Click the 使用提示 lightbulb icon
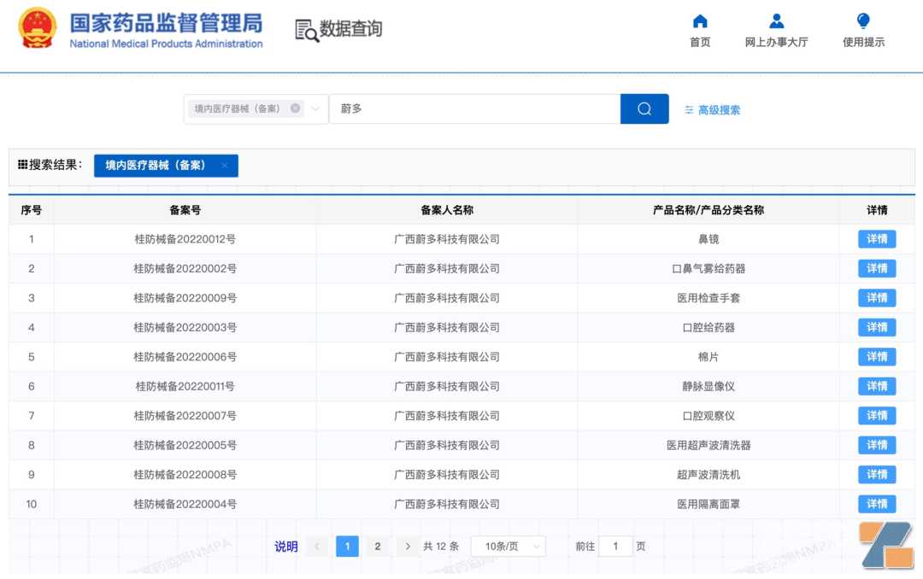 [863, 21]
